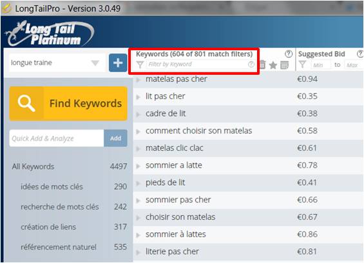Select idées de mots clés list
Image resolution: width=364 pixels, height=263 pixels.
pos(52,186)
